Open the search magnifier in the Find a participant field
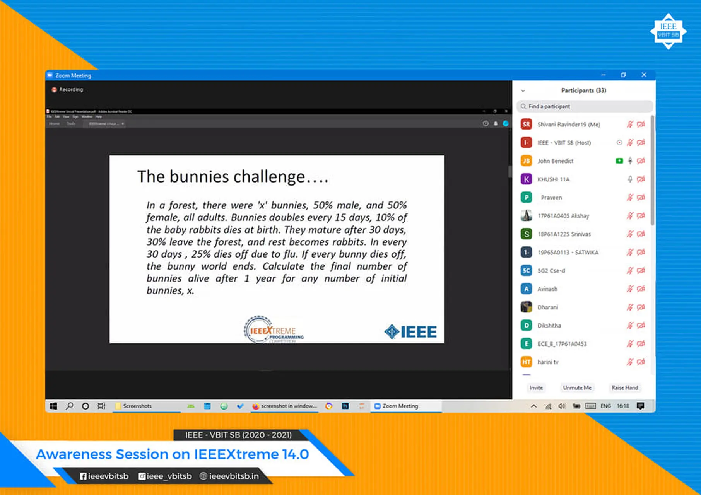 (x=523, y=106)
